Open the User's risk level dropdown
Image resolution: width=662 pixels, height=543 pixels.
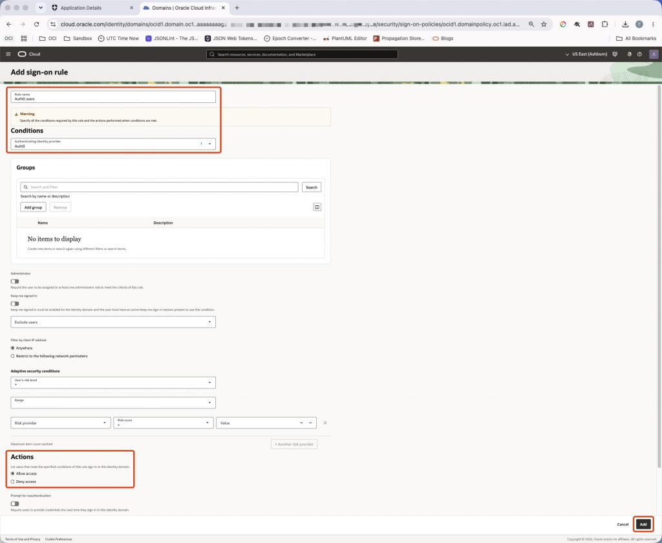click(x=113, y=382)
